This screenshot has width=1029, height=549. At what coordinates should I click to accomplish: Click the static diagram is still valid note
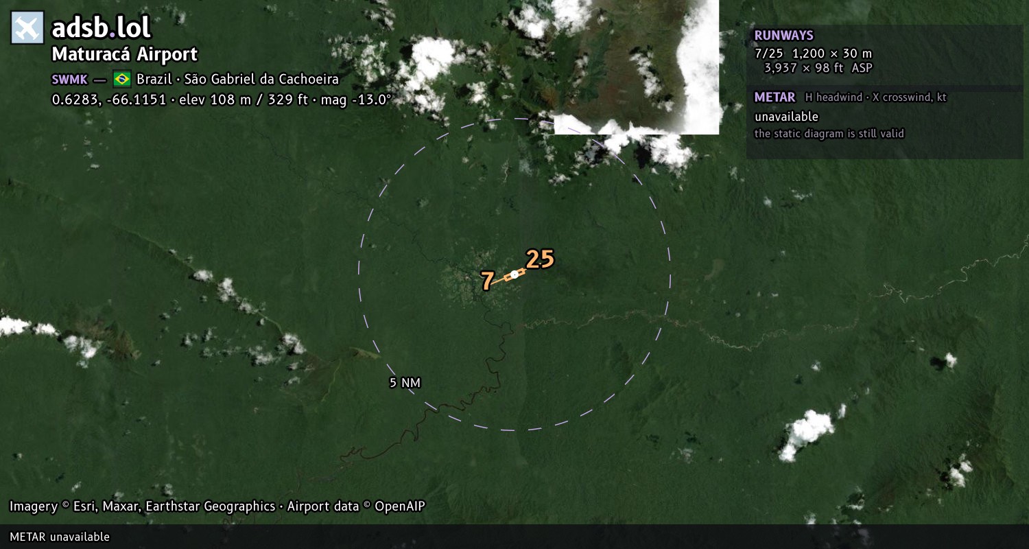[x=829, y=134]
